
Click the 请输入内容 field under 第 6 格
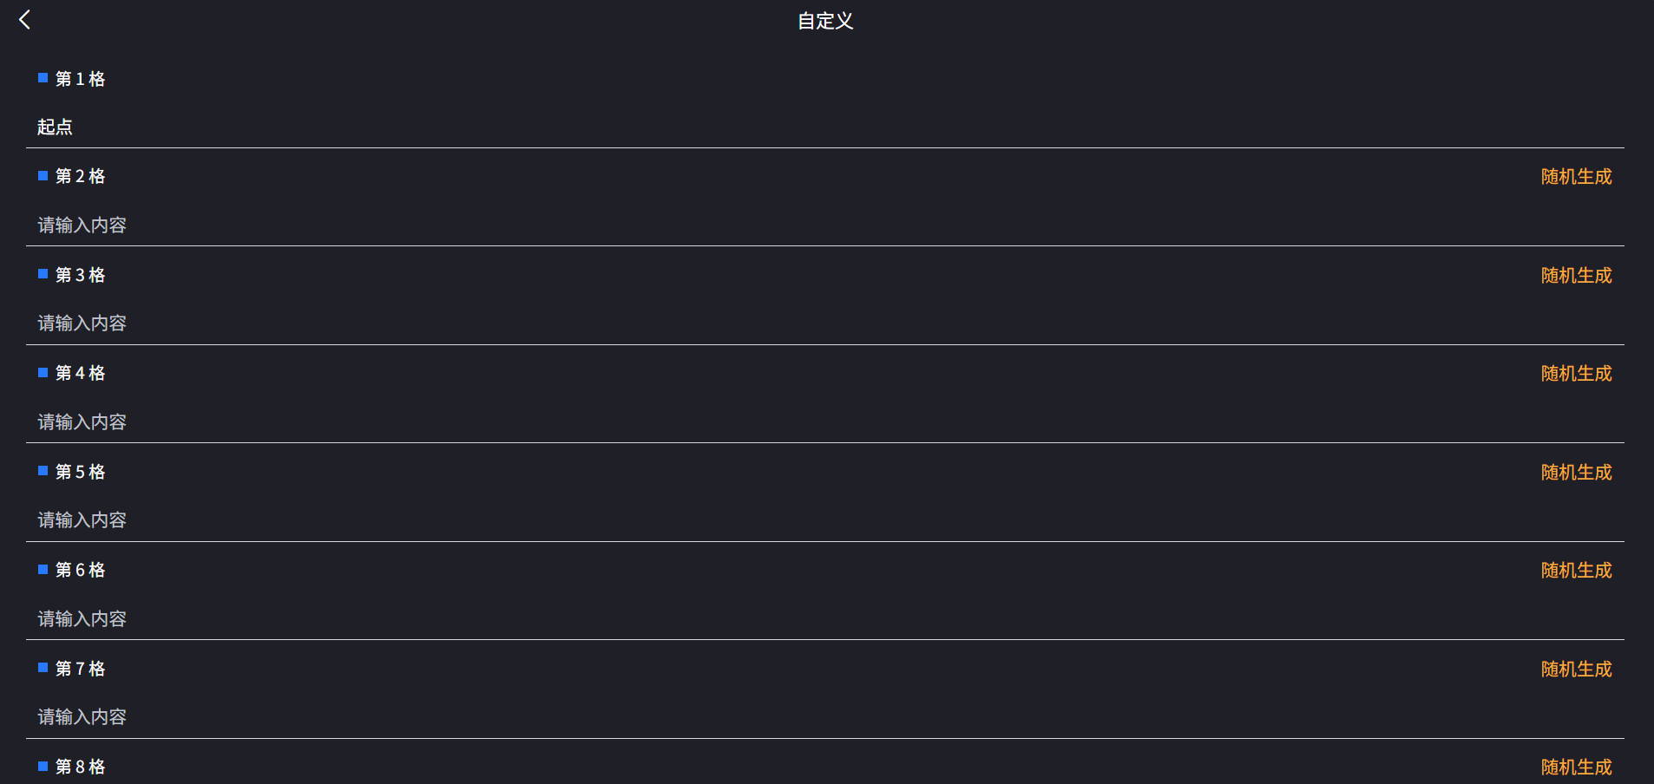[x=347, y=618]
